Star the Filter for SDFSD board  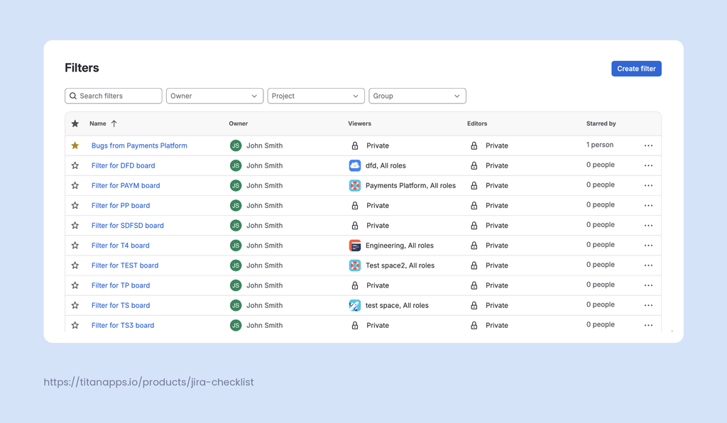pyautogui.click(x=75, y=225)
